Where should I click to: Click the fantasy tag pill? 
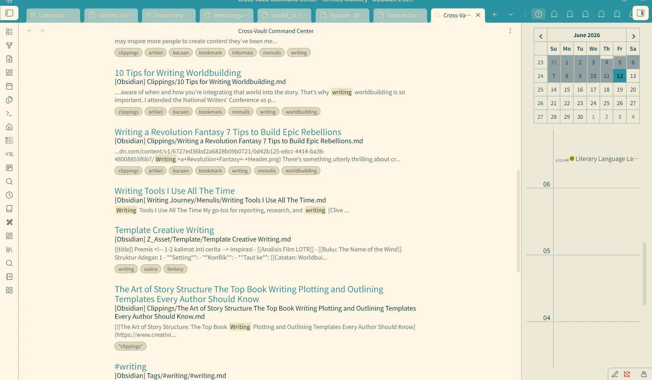[x=175, y=269]
